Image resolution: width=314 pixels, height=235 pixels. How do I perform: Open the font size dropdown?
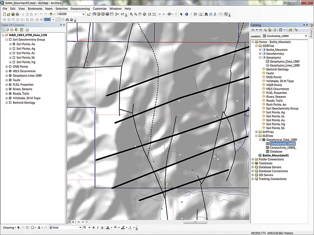tap(89, 227)
